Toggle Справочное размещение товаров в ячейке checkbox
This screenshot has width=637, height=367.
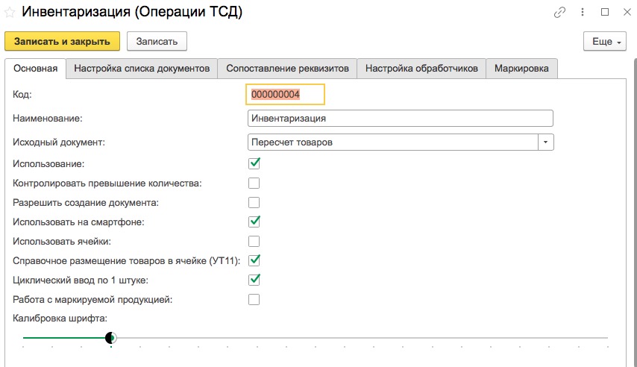point(254,260)
